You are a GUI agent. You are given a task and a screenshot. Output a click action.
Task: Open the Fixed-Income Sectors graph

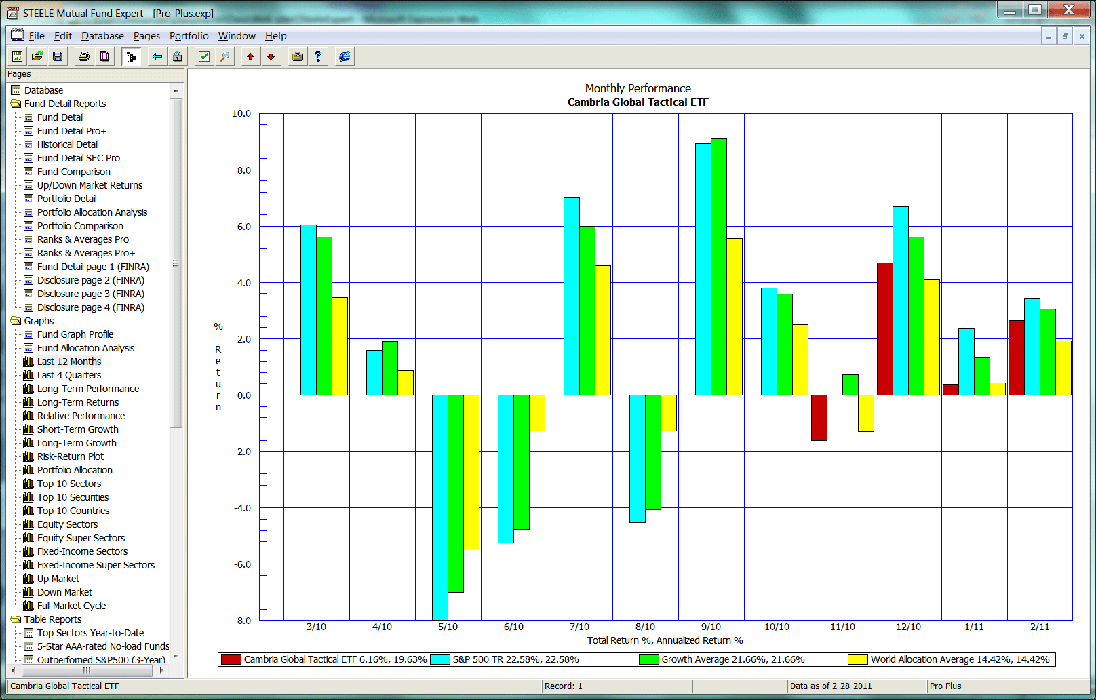(83, 551)
